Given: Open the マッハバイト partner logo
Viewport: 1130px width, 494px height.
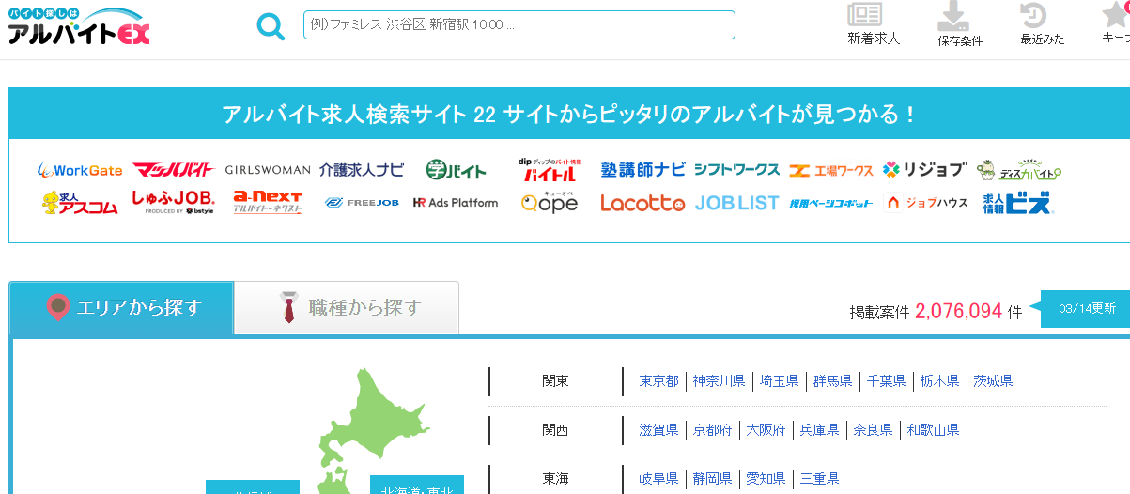Looking at the screenshot, I should 174,170.
